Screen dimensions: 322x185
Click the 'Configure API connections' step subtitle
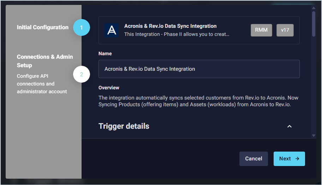coord(42,84)
